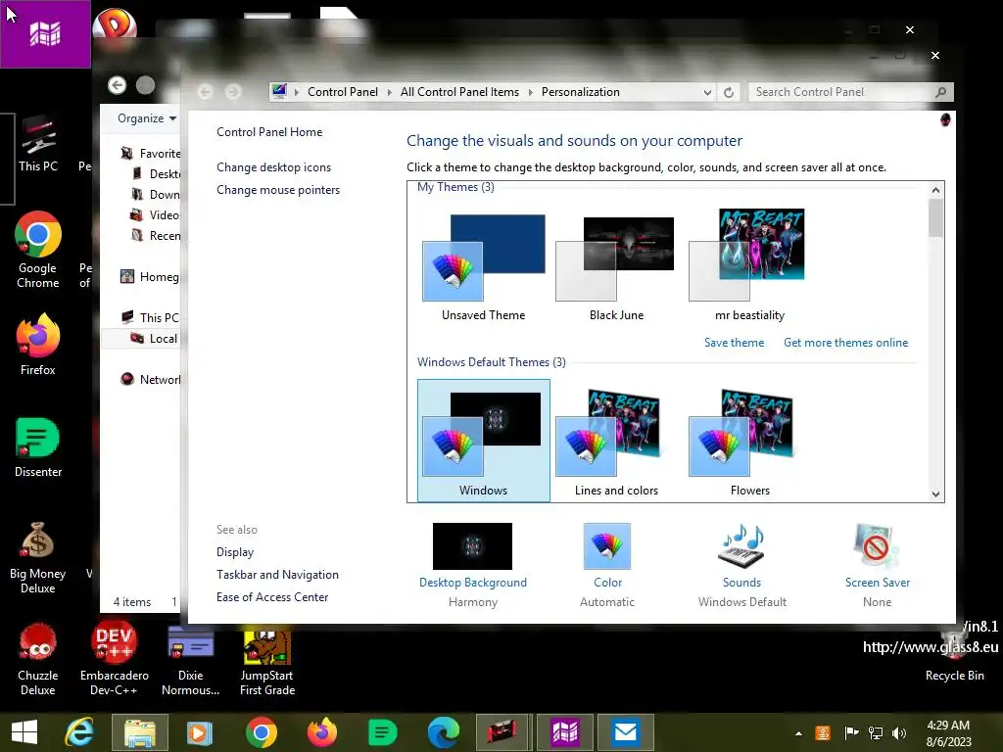Open Action Center flag icon in tray
Image resolution: width=1003 pixels, height=752 pixels.
851,732
